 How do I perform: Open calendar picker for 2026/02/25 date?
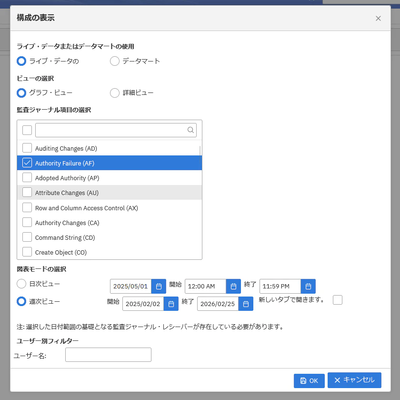(246, 304)
